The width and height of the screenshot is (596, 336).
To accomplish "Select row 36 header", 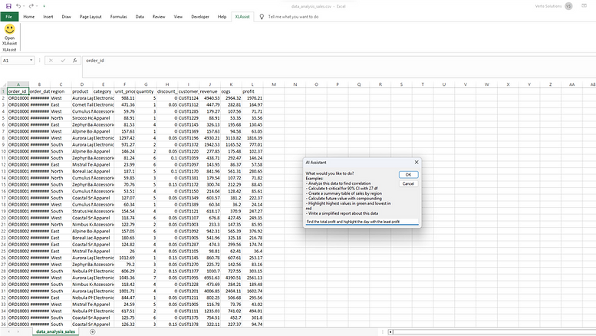I will click(3, 324).
